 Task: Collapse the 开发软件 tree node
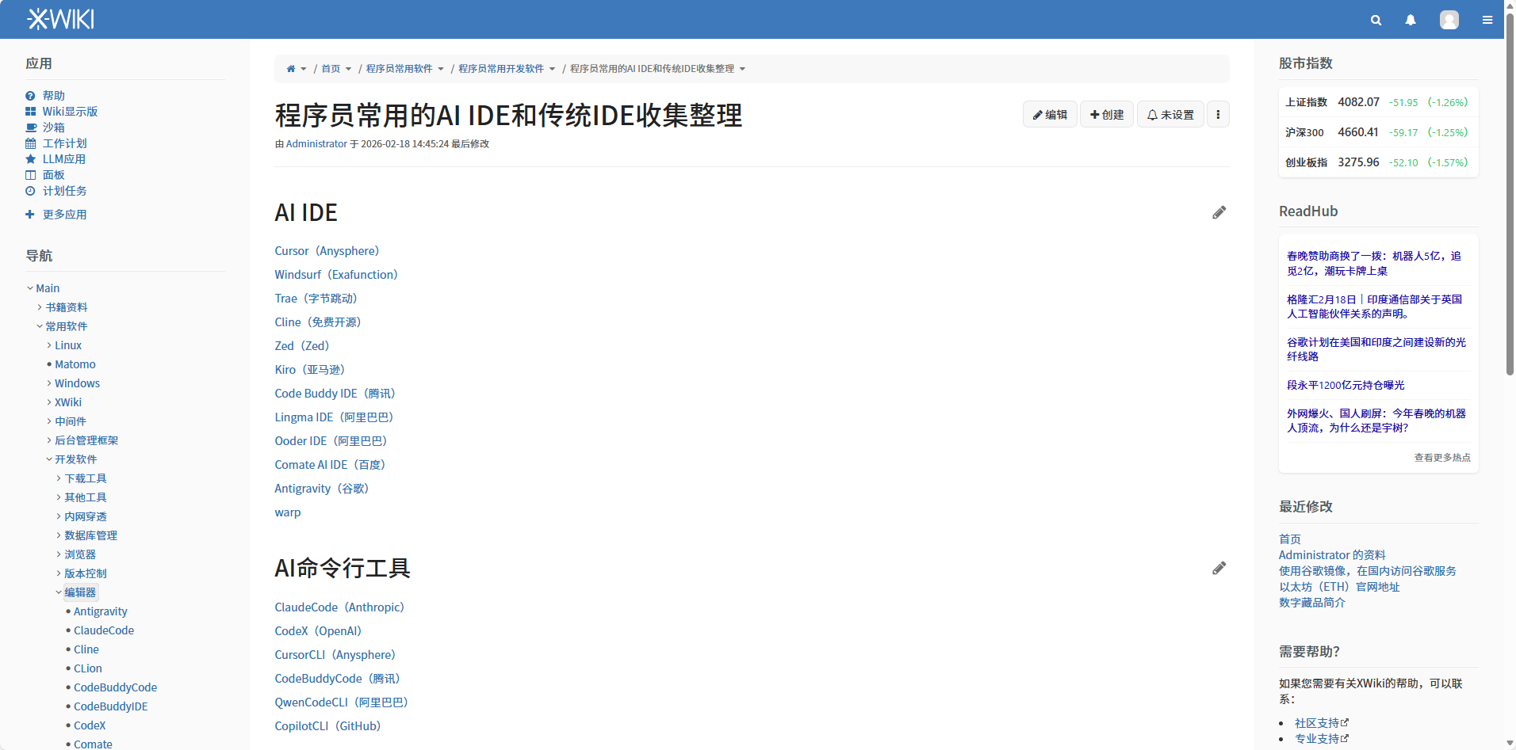coord(49,459)
